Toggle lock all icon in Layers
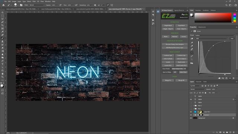The image size is (238, 134). (206, 93)
